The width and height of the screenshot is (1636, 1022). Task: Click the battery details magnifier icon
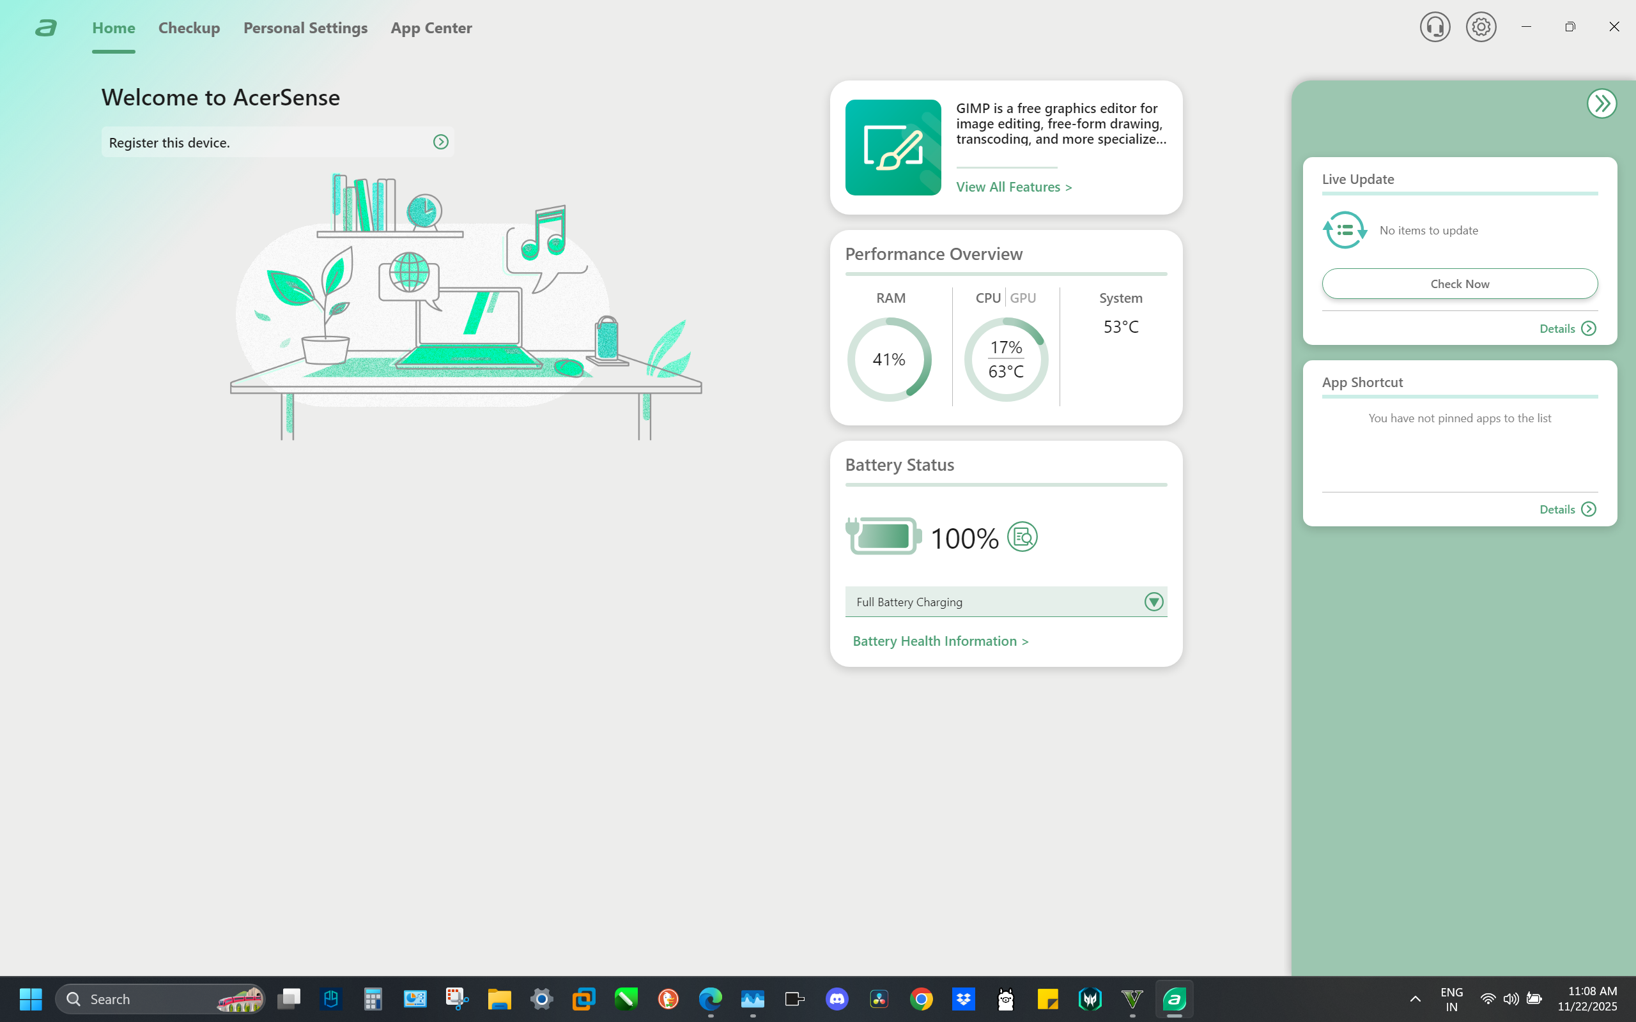1022,537
